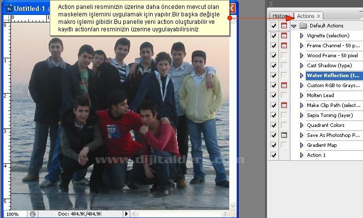This screenshot has width=363, height=218.
Task: Open the status bar Doc info arrow menu
Action: tap(126, 214)
